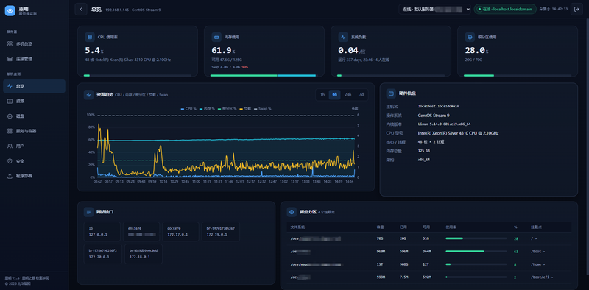
Task: Toggle 负载 series in chart legend
Action: tap(245, 108)
